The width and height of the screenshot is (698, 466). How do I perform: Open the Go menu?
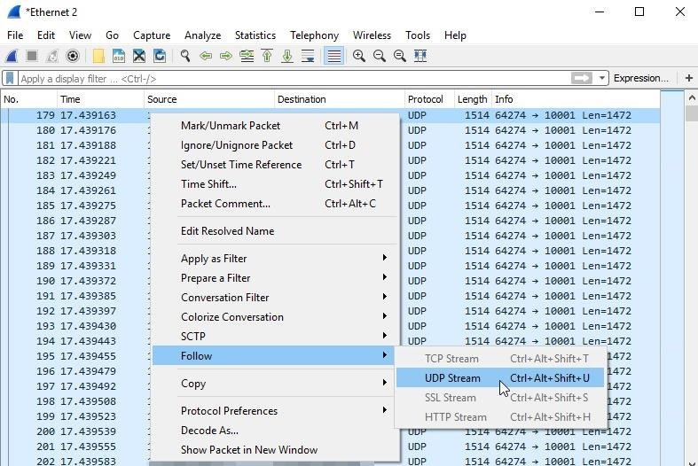pos(112,35)
